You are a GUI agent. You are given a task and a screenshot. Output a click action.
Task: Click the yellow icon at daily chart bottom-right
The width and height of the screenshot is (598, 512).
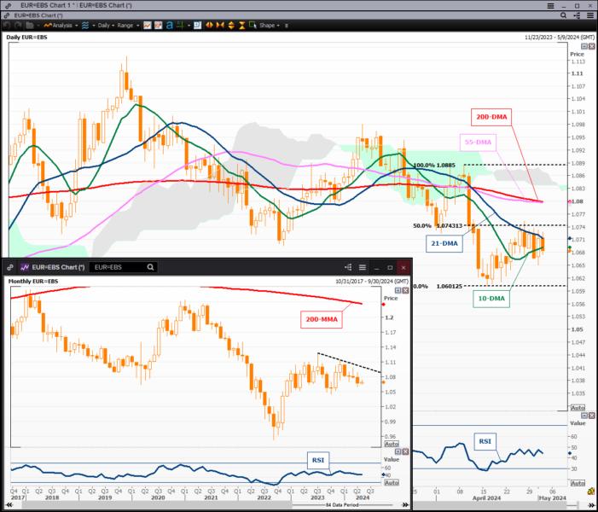591,491
